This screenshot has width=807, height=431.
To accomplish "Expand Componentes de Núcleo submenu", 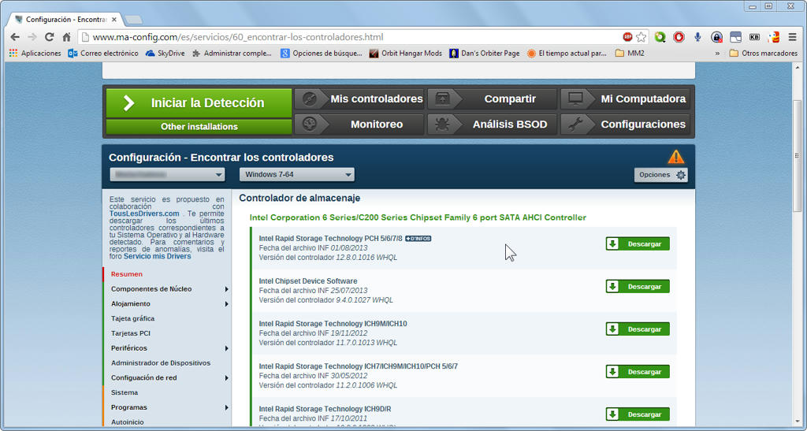I will (226, 289).
